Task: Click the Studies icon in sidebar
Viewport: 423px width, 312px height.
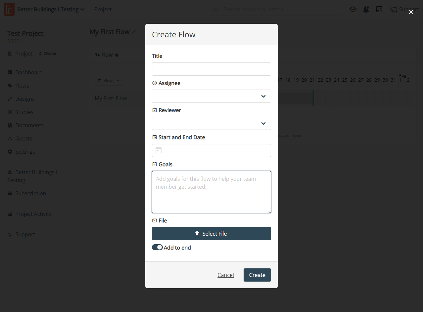Action: click(x=10, y=112)
